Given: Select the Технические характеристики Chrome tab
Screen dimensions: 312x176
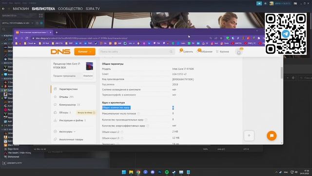Looking at the screenshot, I should click(33, 32).
